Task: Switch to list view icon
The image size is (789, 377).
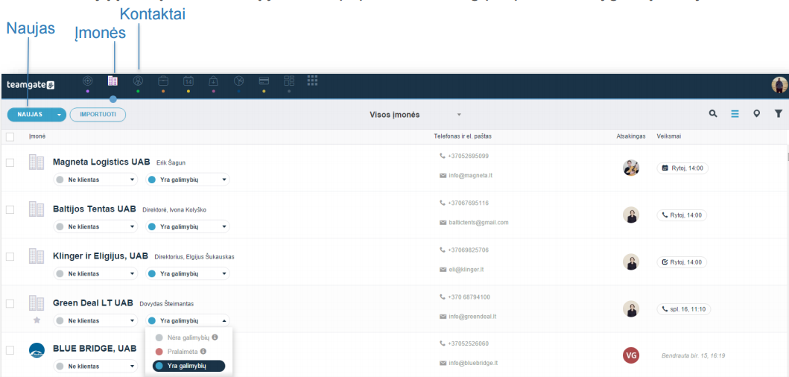Action: point(735,114)
